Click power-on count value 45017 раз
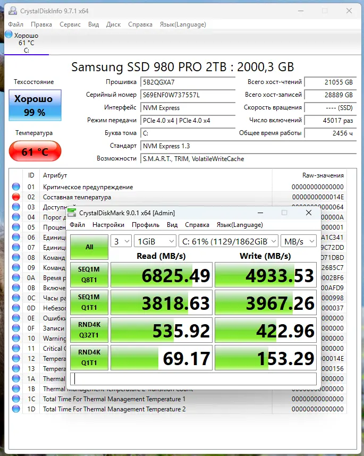The width and height of the screenshot is (364, 456). (x=331, y=121)
